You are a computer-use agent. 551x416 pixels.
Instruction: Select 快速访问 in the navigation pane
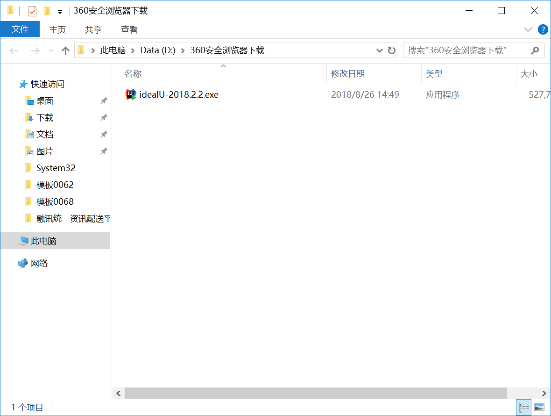tap(48, 84)
